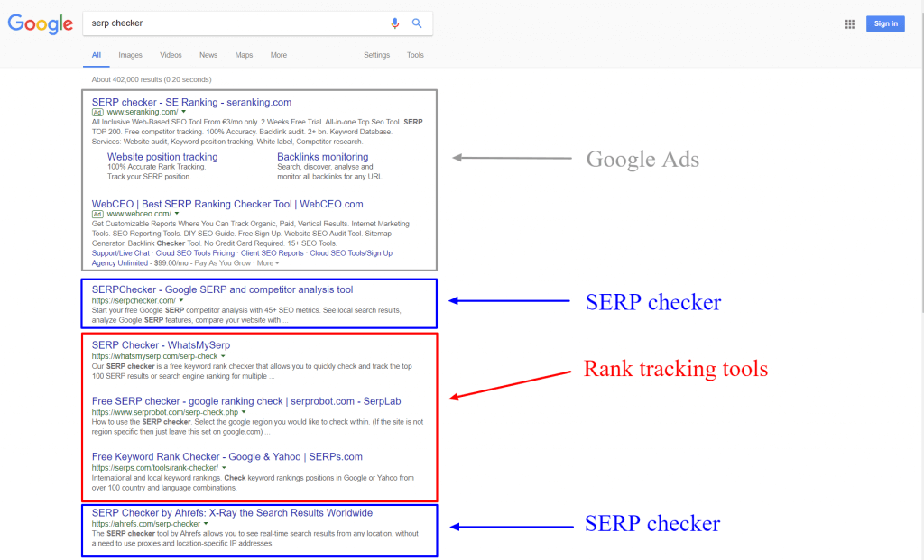Click the Google logo
Image resolution: width=924 pixels, height=560 pixels.
(41, 24)
